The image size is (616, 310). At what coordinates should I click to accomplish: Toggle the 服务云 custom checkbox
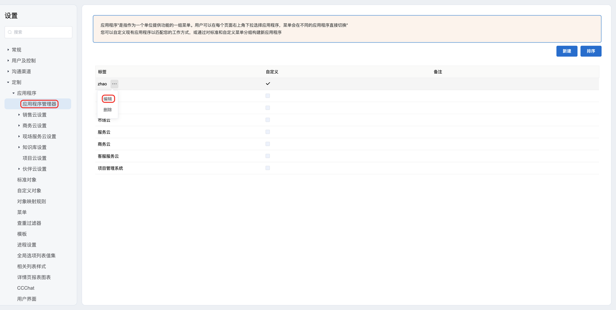tap(268, 132)
